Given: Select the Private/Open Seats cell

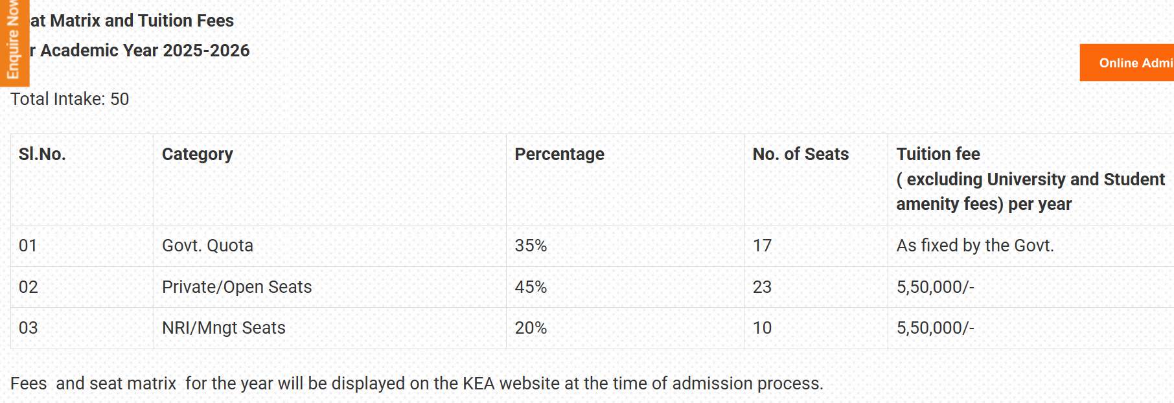Looking at the screenshot, I should coord(236,287).
